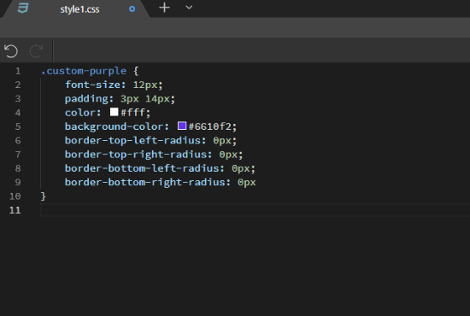Add a new tab with plus icon
470x316 pixels.
click(164, 8)
